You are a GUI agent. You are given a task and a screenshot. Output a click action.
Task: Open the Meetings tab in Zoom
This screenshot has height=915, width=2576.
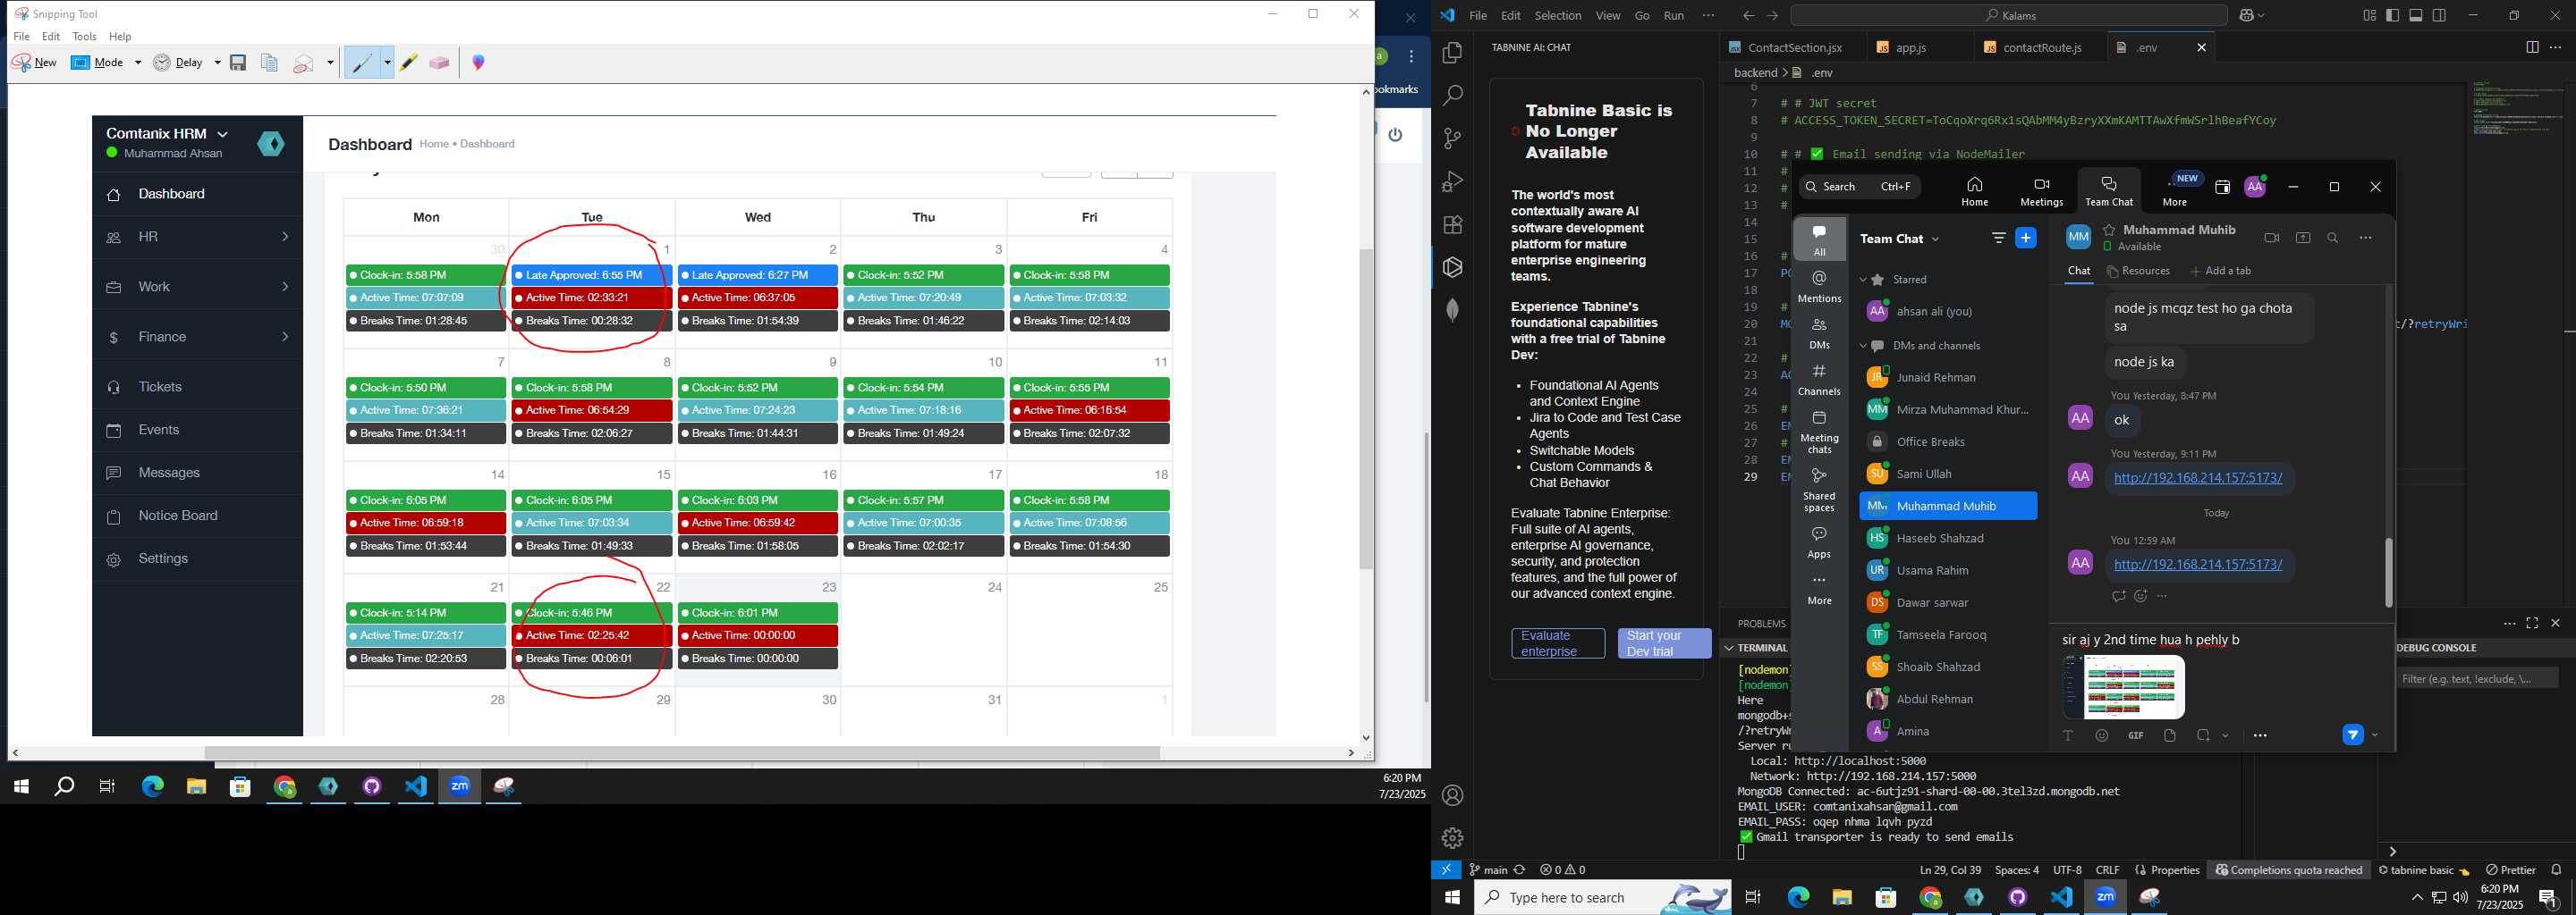2041,192
